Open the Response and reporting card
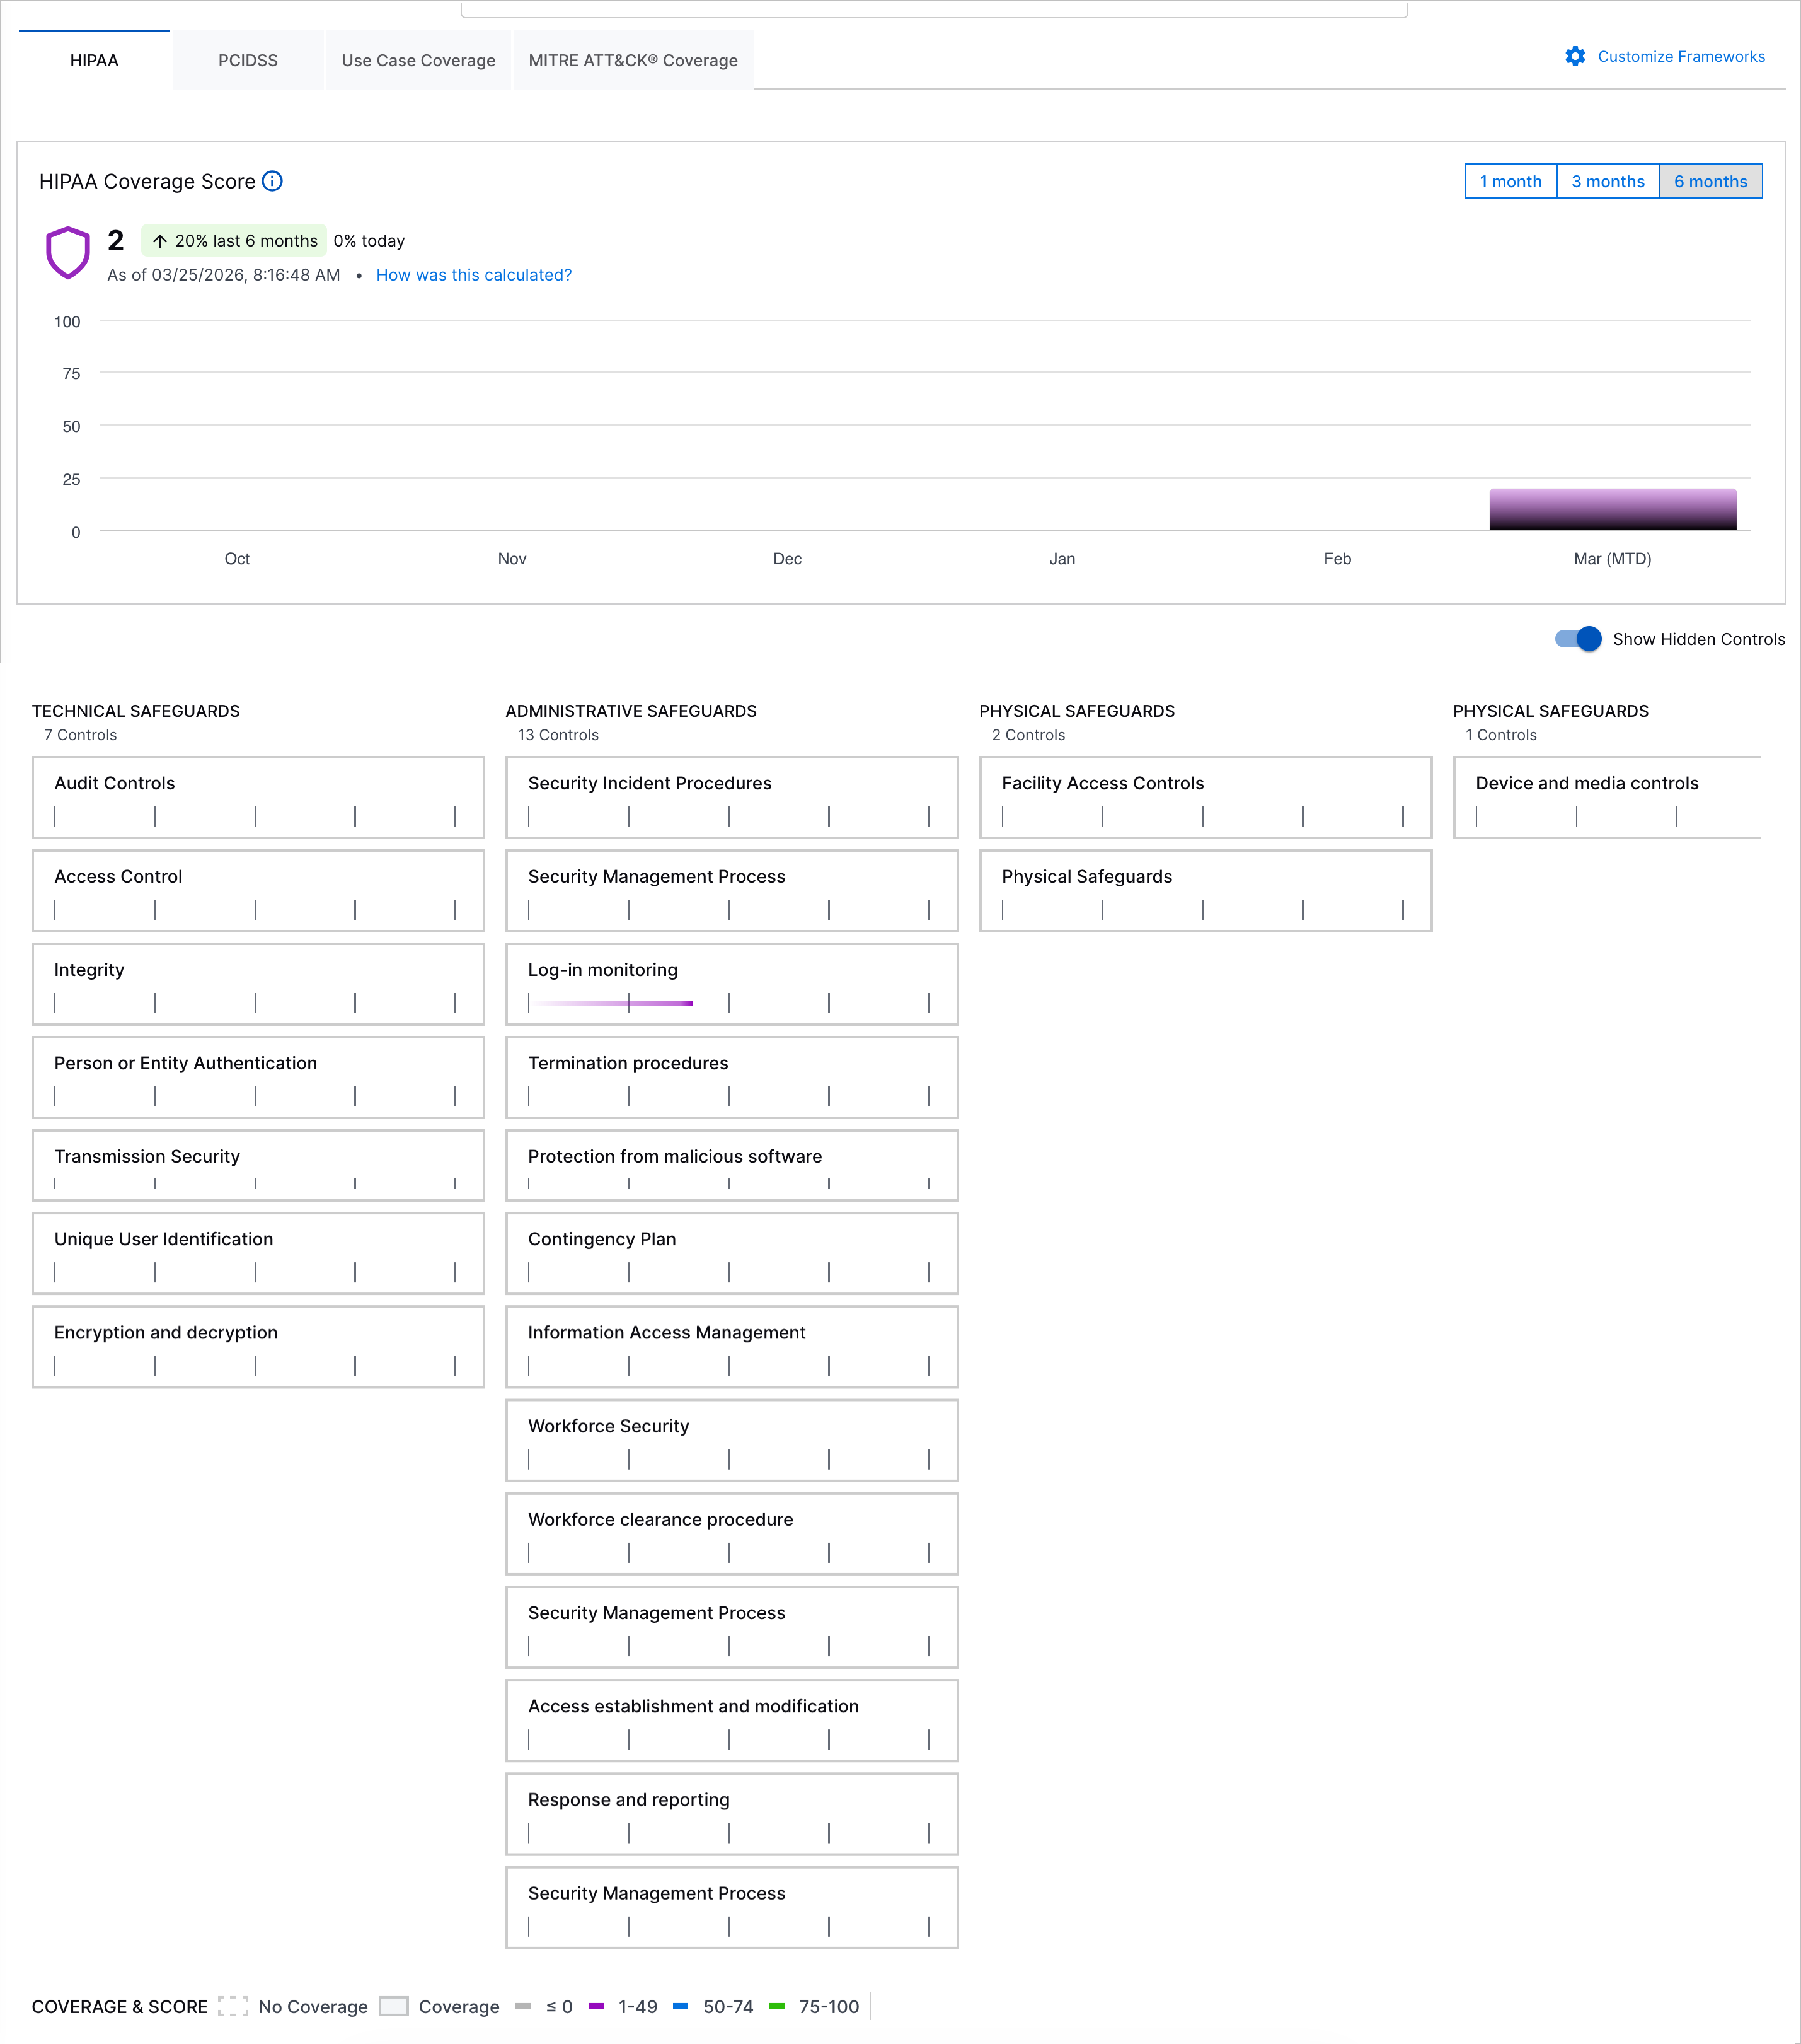Screen dimensions: 1801x2044 [x=732, y=1813]
